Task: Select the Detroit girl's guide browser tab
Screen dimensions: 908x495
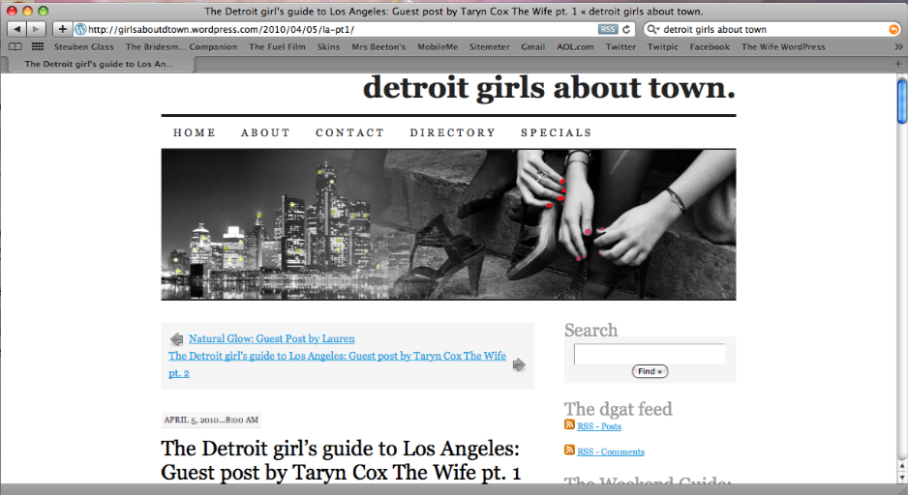Action: pos(99,64)
